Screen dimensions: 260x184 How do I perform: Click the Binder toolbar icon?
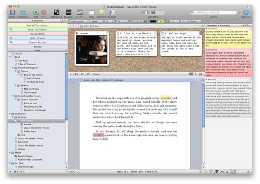[x=12, y=13]
